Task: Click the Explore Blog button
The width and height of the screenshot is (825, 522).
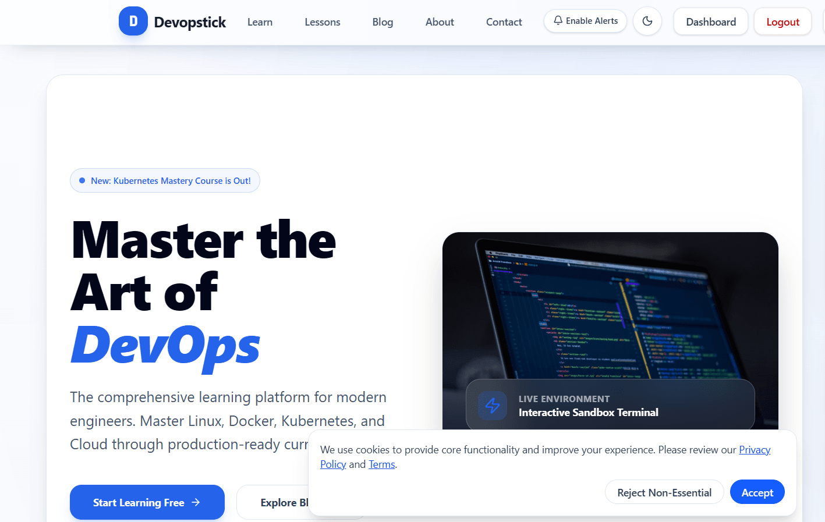Action: click(x=272, y=502)
